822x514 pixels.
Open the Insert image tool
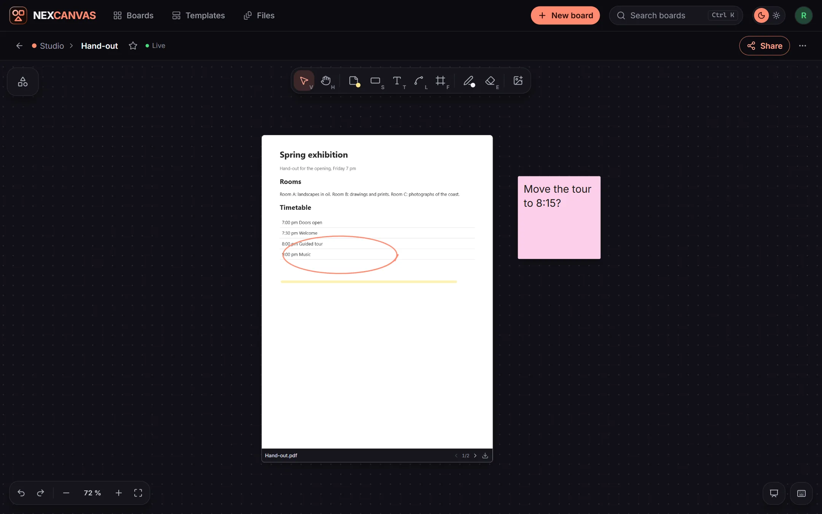(518, 81)
